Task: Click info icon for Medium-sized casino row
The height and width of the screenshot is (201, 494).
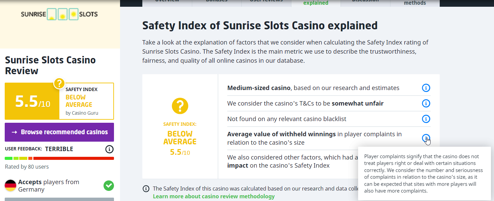Action: tap(426, 88)
